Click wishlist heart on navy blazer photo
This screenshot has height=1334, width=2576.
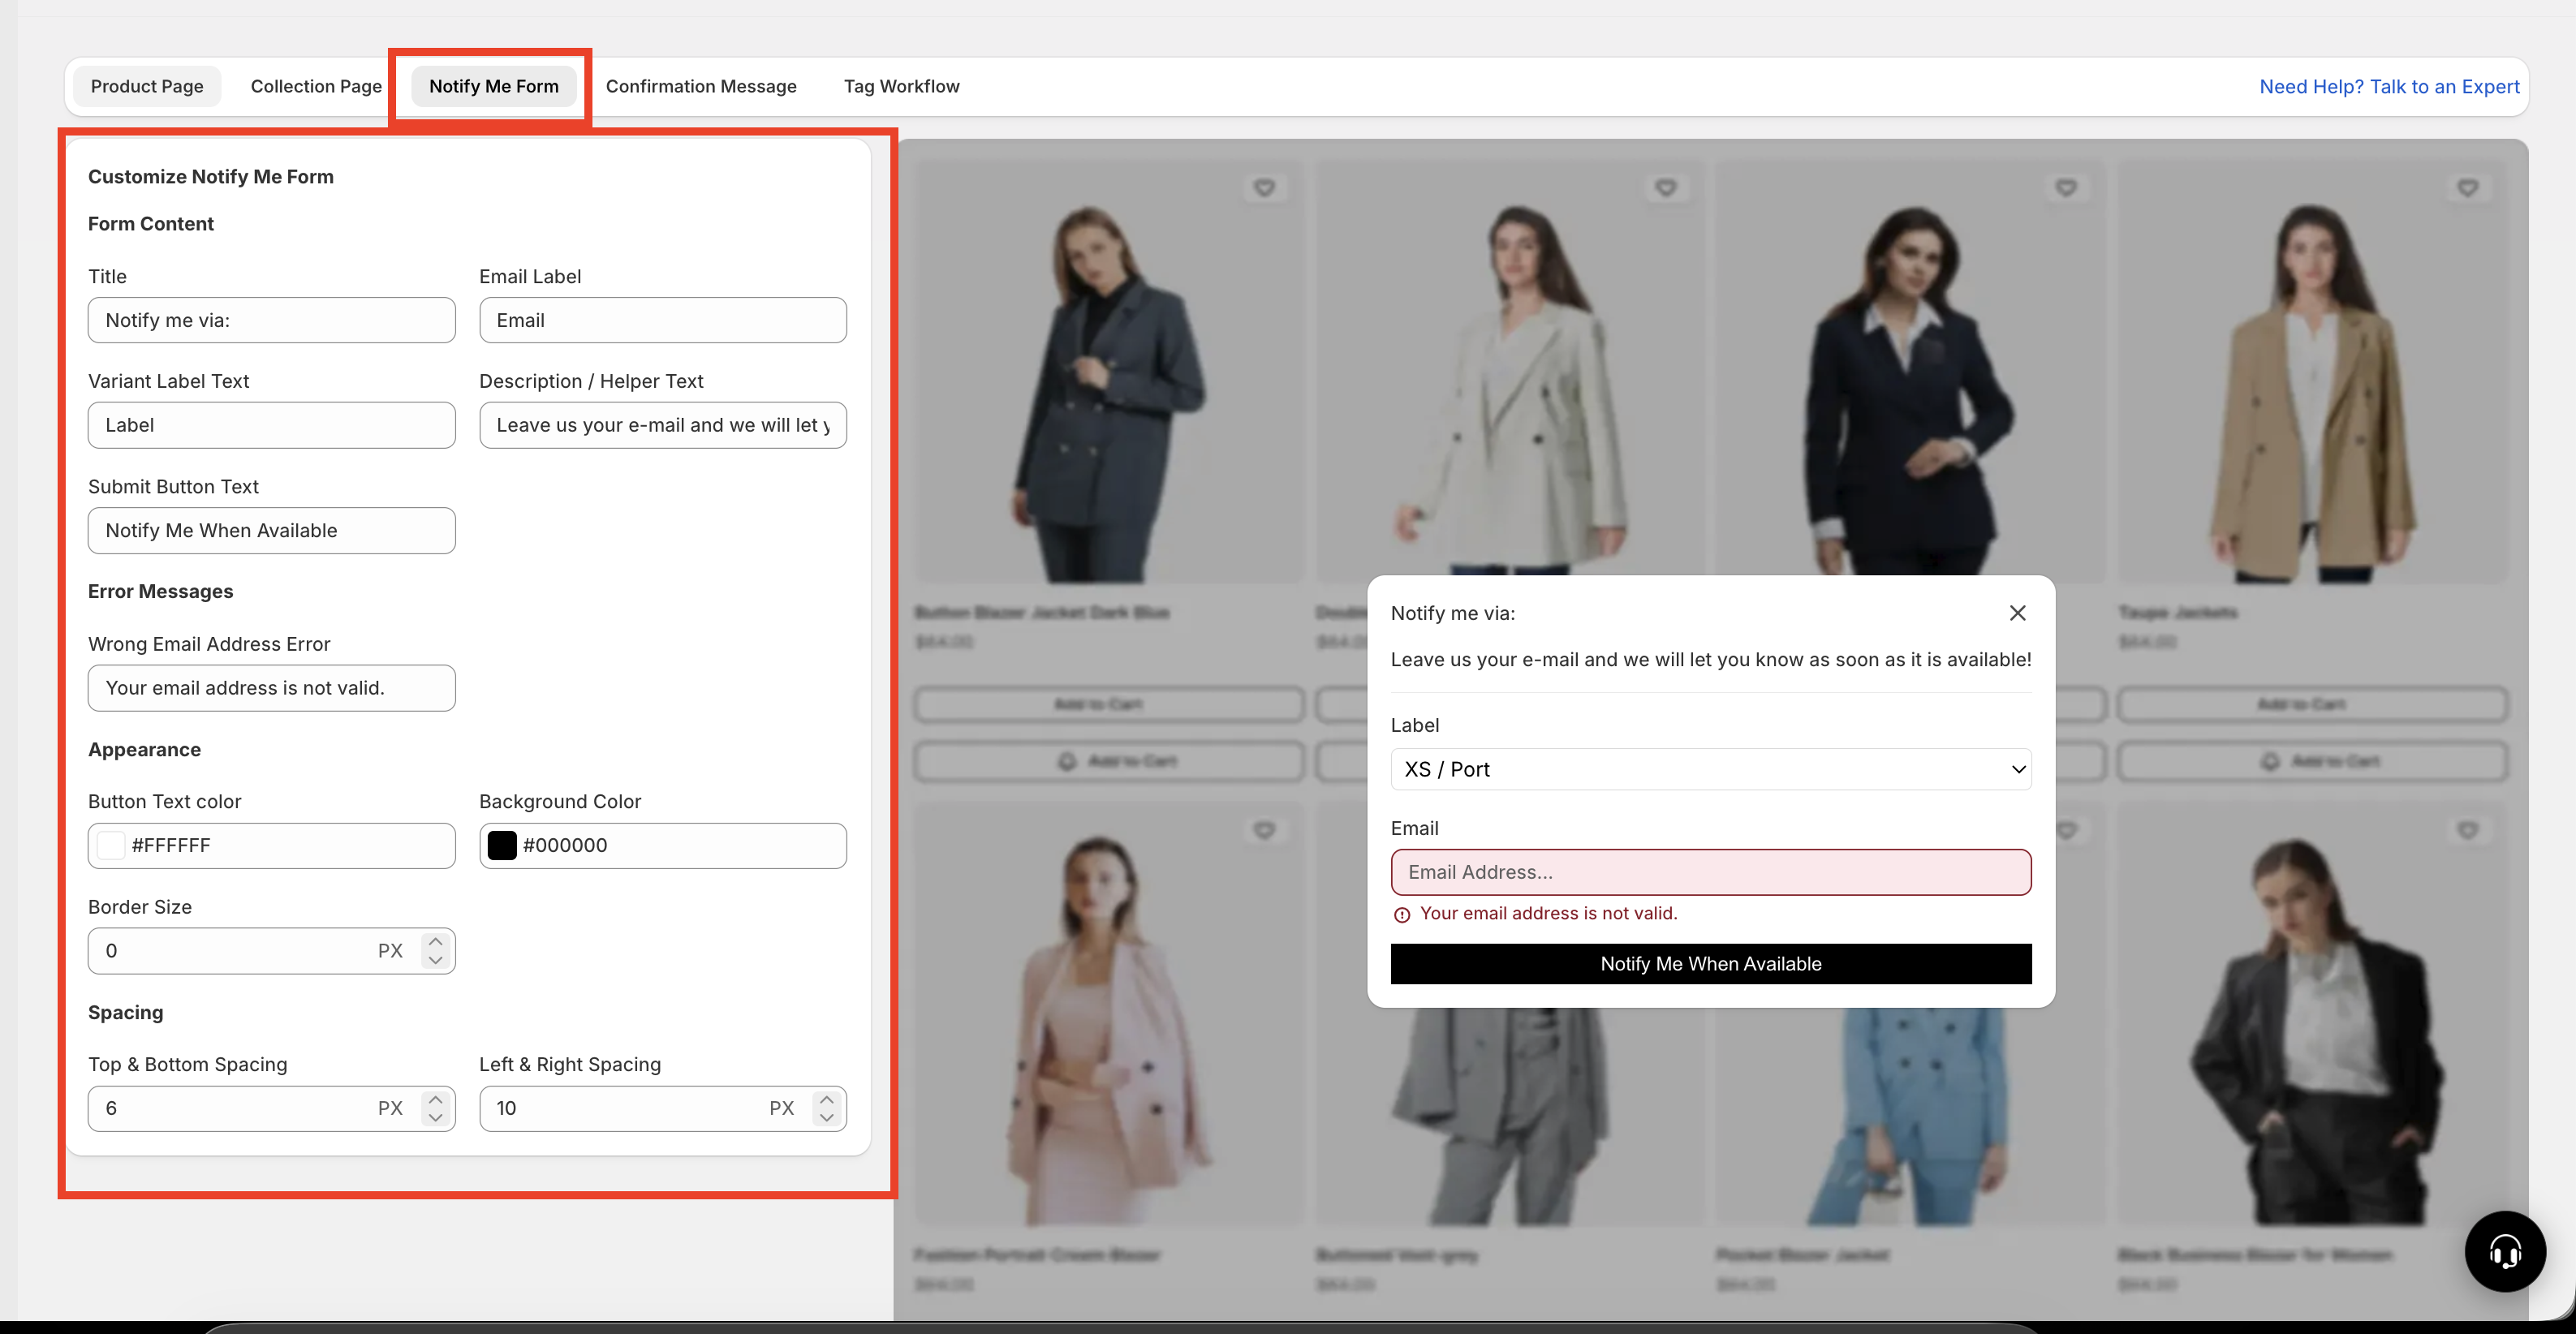[x=2066, y=187]
